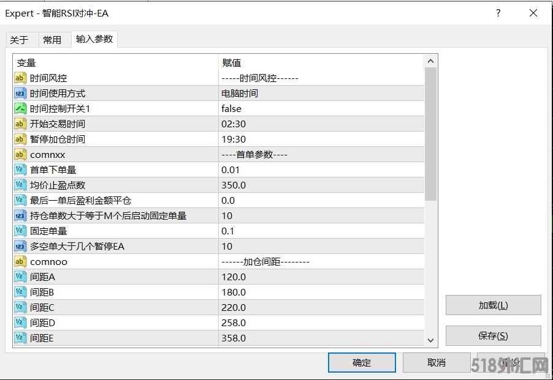
Task: Click the scrollbar up arrow
Action: point(430,61)
